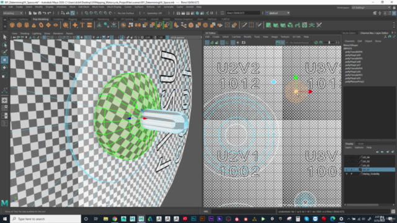Viewport: 397px width, 223px height.
Task: Click the green up-arrow UV manipulator handle
Action: point(296,77)
